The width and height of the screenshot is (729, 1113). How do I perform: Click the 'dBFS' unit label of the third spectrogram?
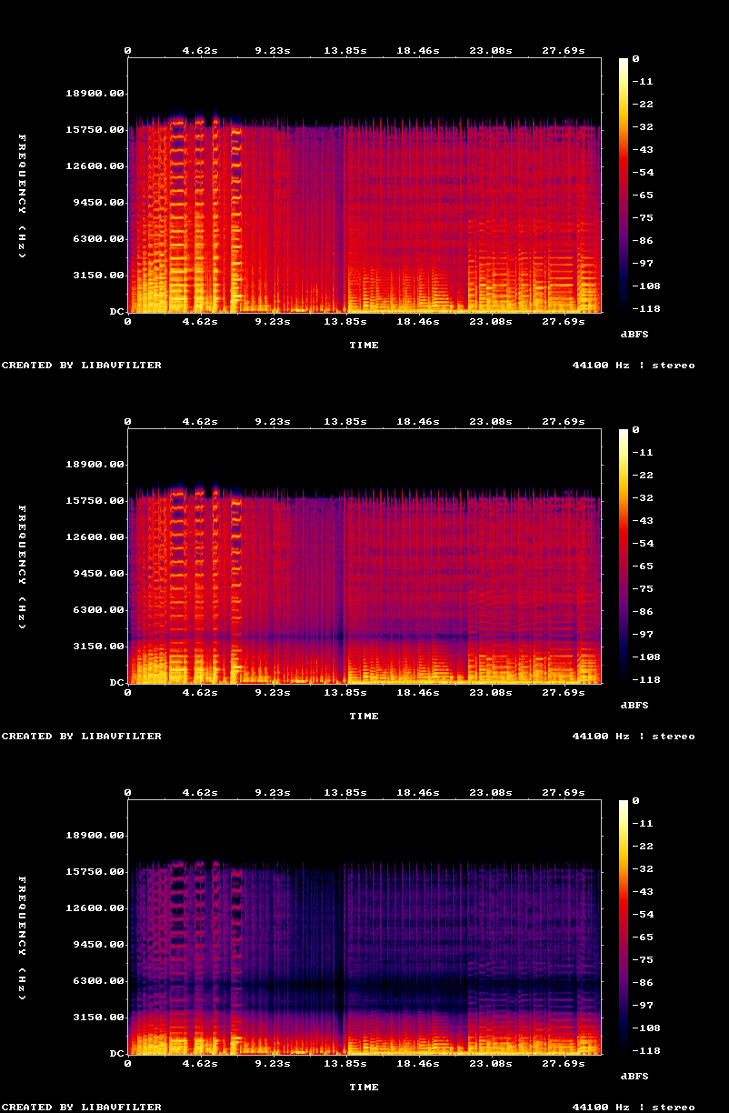point(634,1077)
